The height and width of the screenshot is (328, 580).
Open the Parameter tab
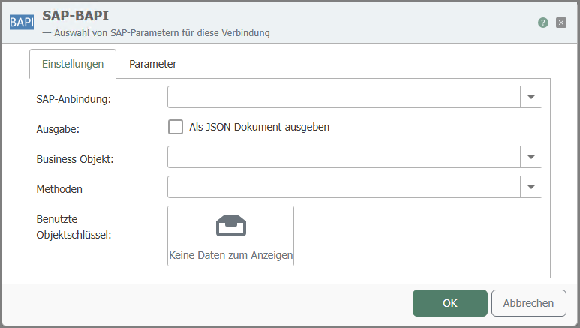tap(153, 64)
